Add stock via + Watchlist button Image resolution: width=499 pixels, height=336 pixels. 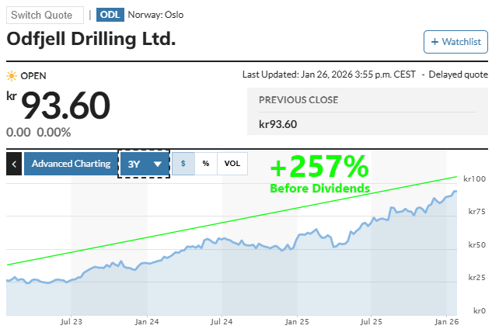click(x=455, y=42)
